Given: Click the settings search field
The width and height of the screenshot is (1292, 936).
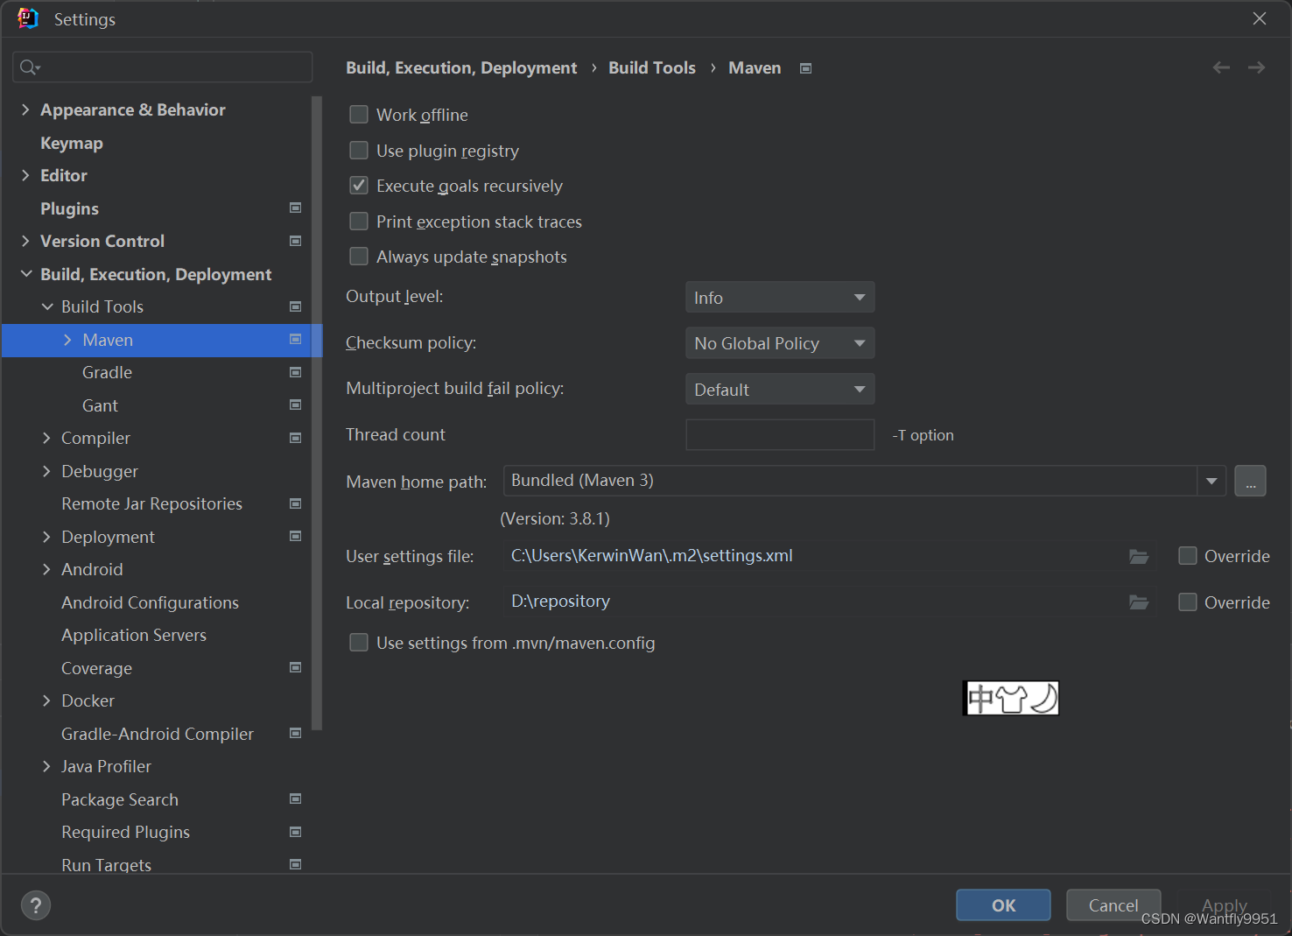Looking at the screenshot, I should point(163,67).
